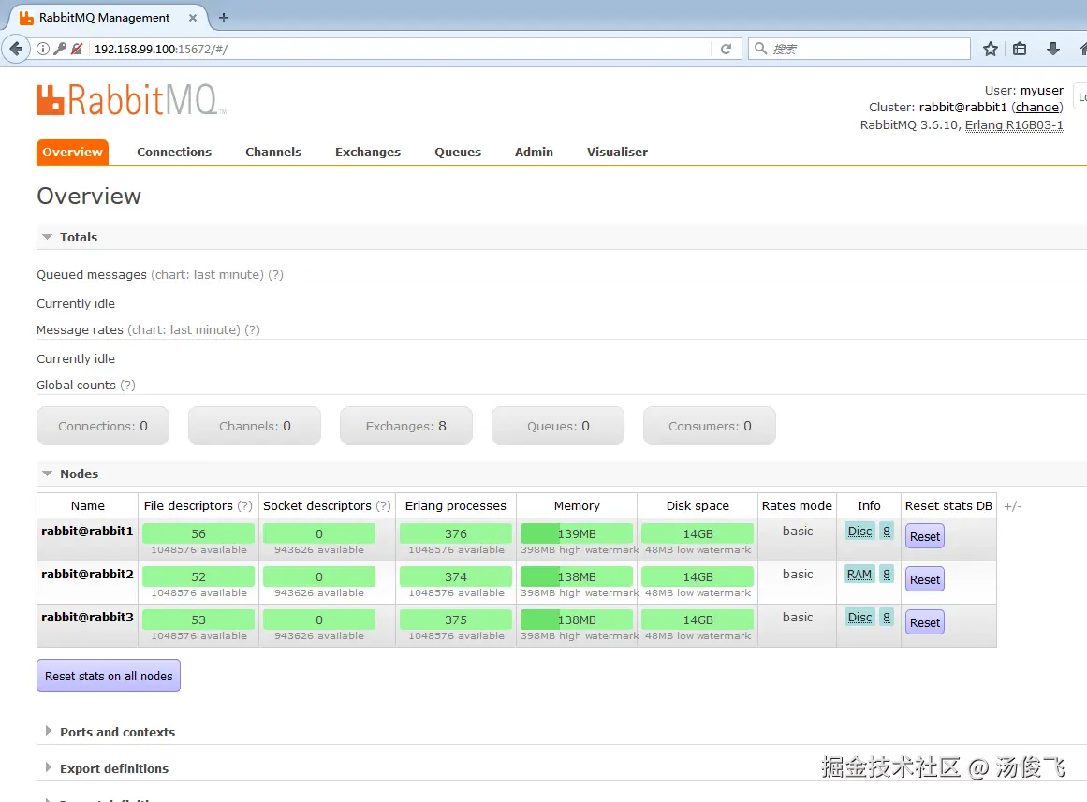Click the 376 Erlang processes value
The width and height of the screenshot is (1087, 802).
coord(455,533)
